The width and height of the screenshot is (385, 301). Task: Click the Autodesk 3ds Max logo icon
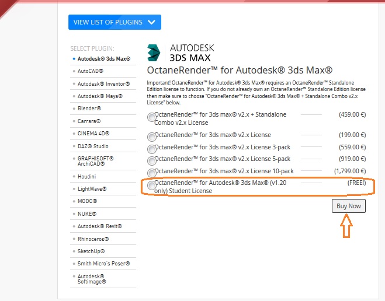pyautogui.click(x=154, y=52)
